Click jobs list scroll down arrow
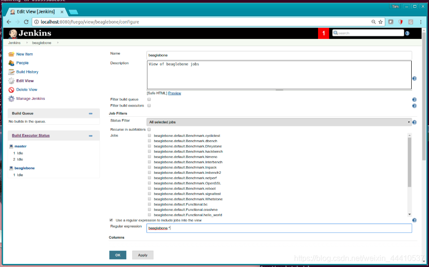This screenshot has height=267, width=429. (x=409, y=215)
